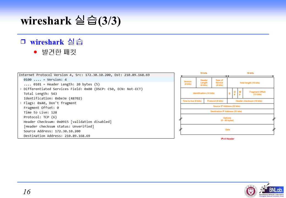Select the Internet Protocol Version 4 header row
This screenshot has width=286, height=198.
[x=96, y=75]
